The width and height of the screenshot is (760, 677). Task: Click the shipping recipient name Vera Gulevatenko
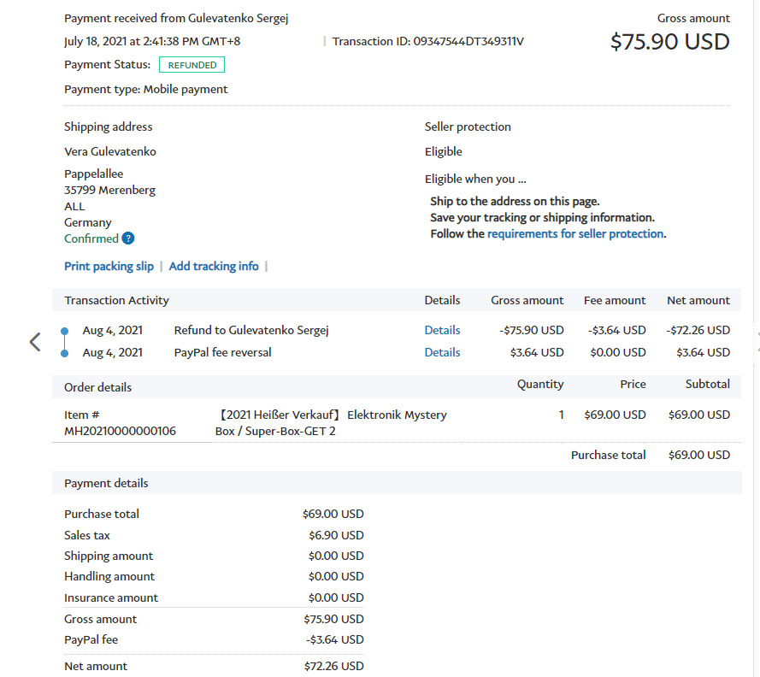(110, 151)
